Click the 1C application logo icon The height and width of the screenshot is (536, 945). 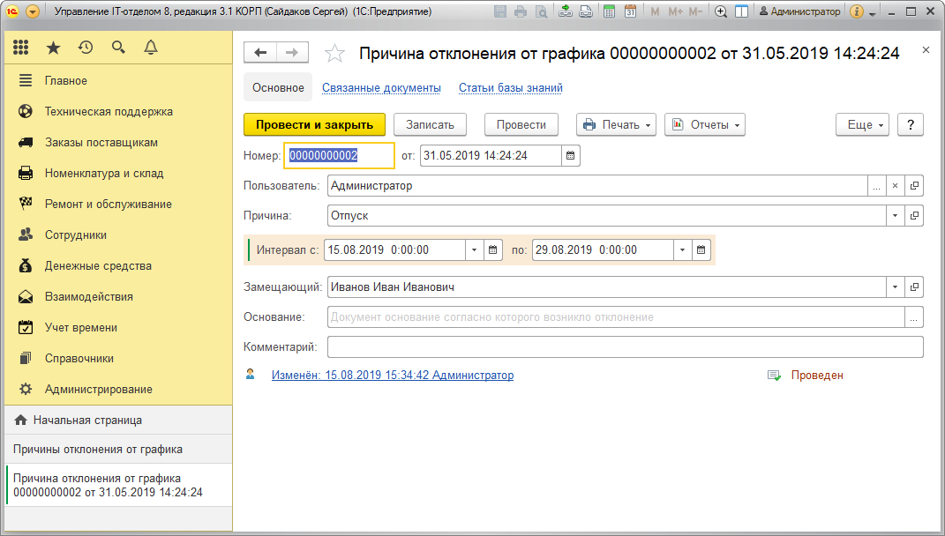click(12, 11)
